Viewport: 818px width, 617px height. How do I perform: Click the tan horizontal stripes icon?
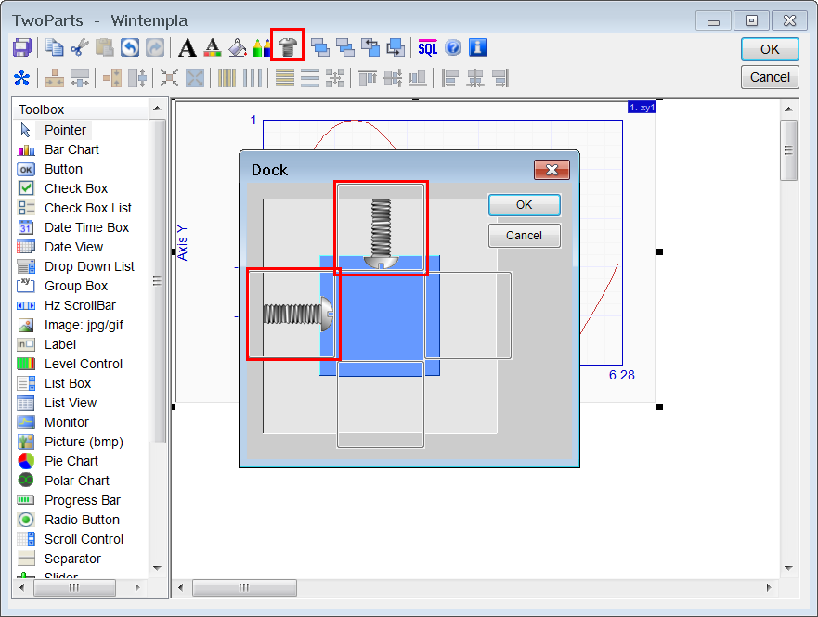tap(285, 78)
